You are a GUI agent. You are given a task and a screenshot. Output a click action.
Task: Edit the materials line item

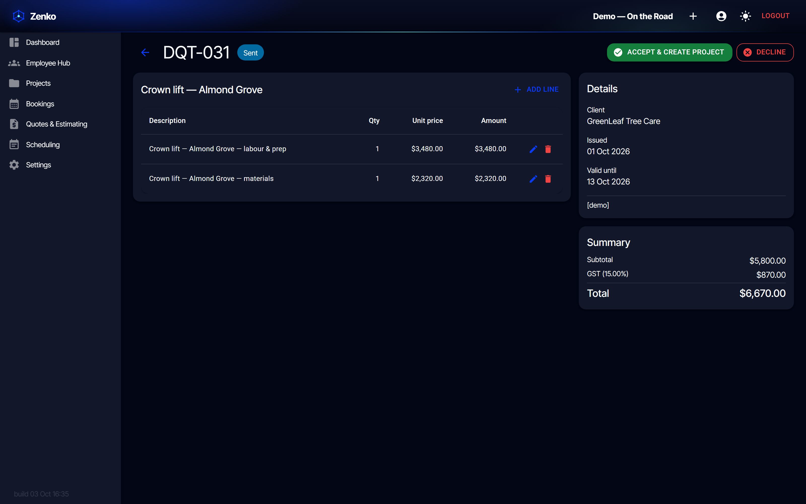(x=533, y=179)
